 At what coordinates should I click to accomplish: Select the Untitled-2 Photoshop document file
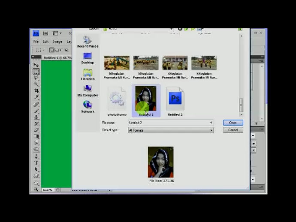pyautogui.click(x=175, y=101)
